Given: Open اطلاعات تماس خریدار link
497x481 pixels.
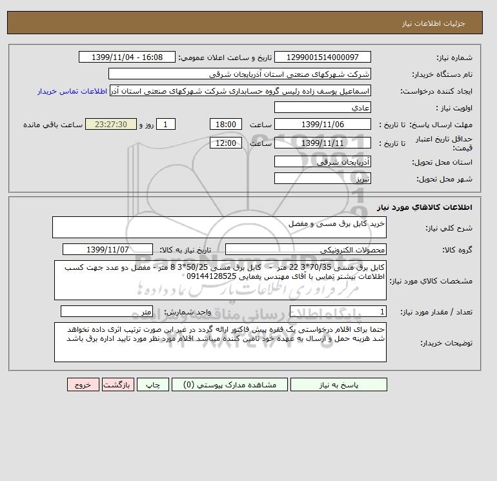Looking at the screenshot, I should click(x=72, y=91).
